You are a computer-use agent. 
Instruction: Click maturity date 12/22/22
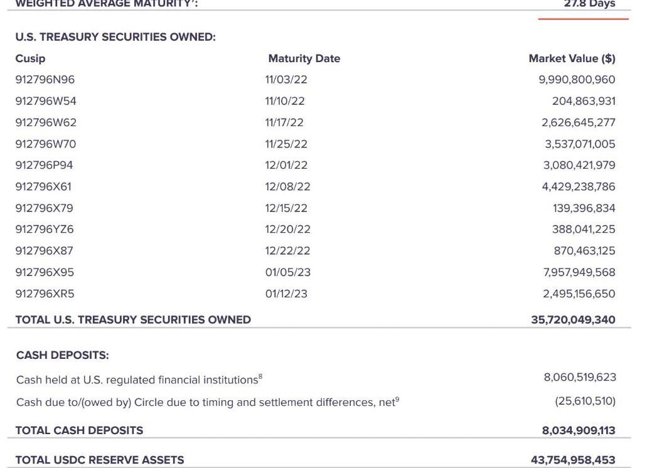coord(286,250)
